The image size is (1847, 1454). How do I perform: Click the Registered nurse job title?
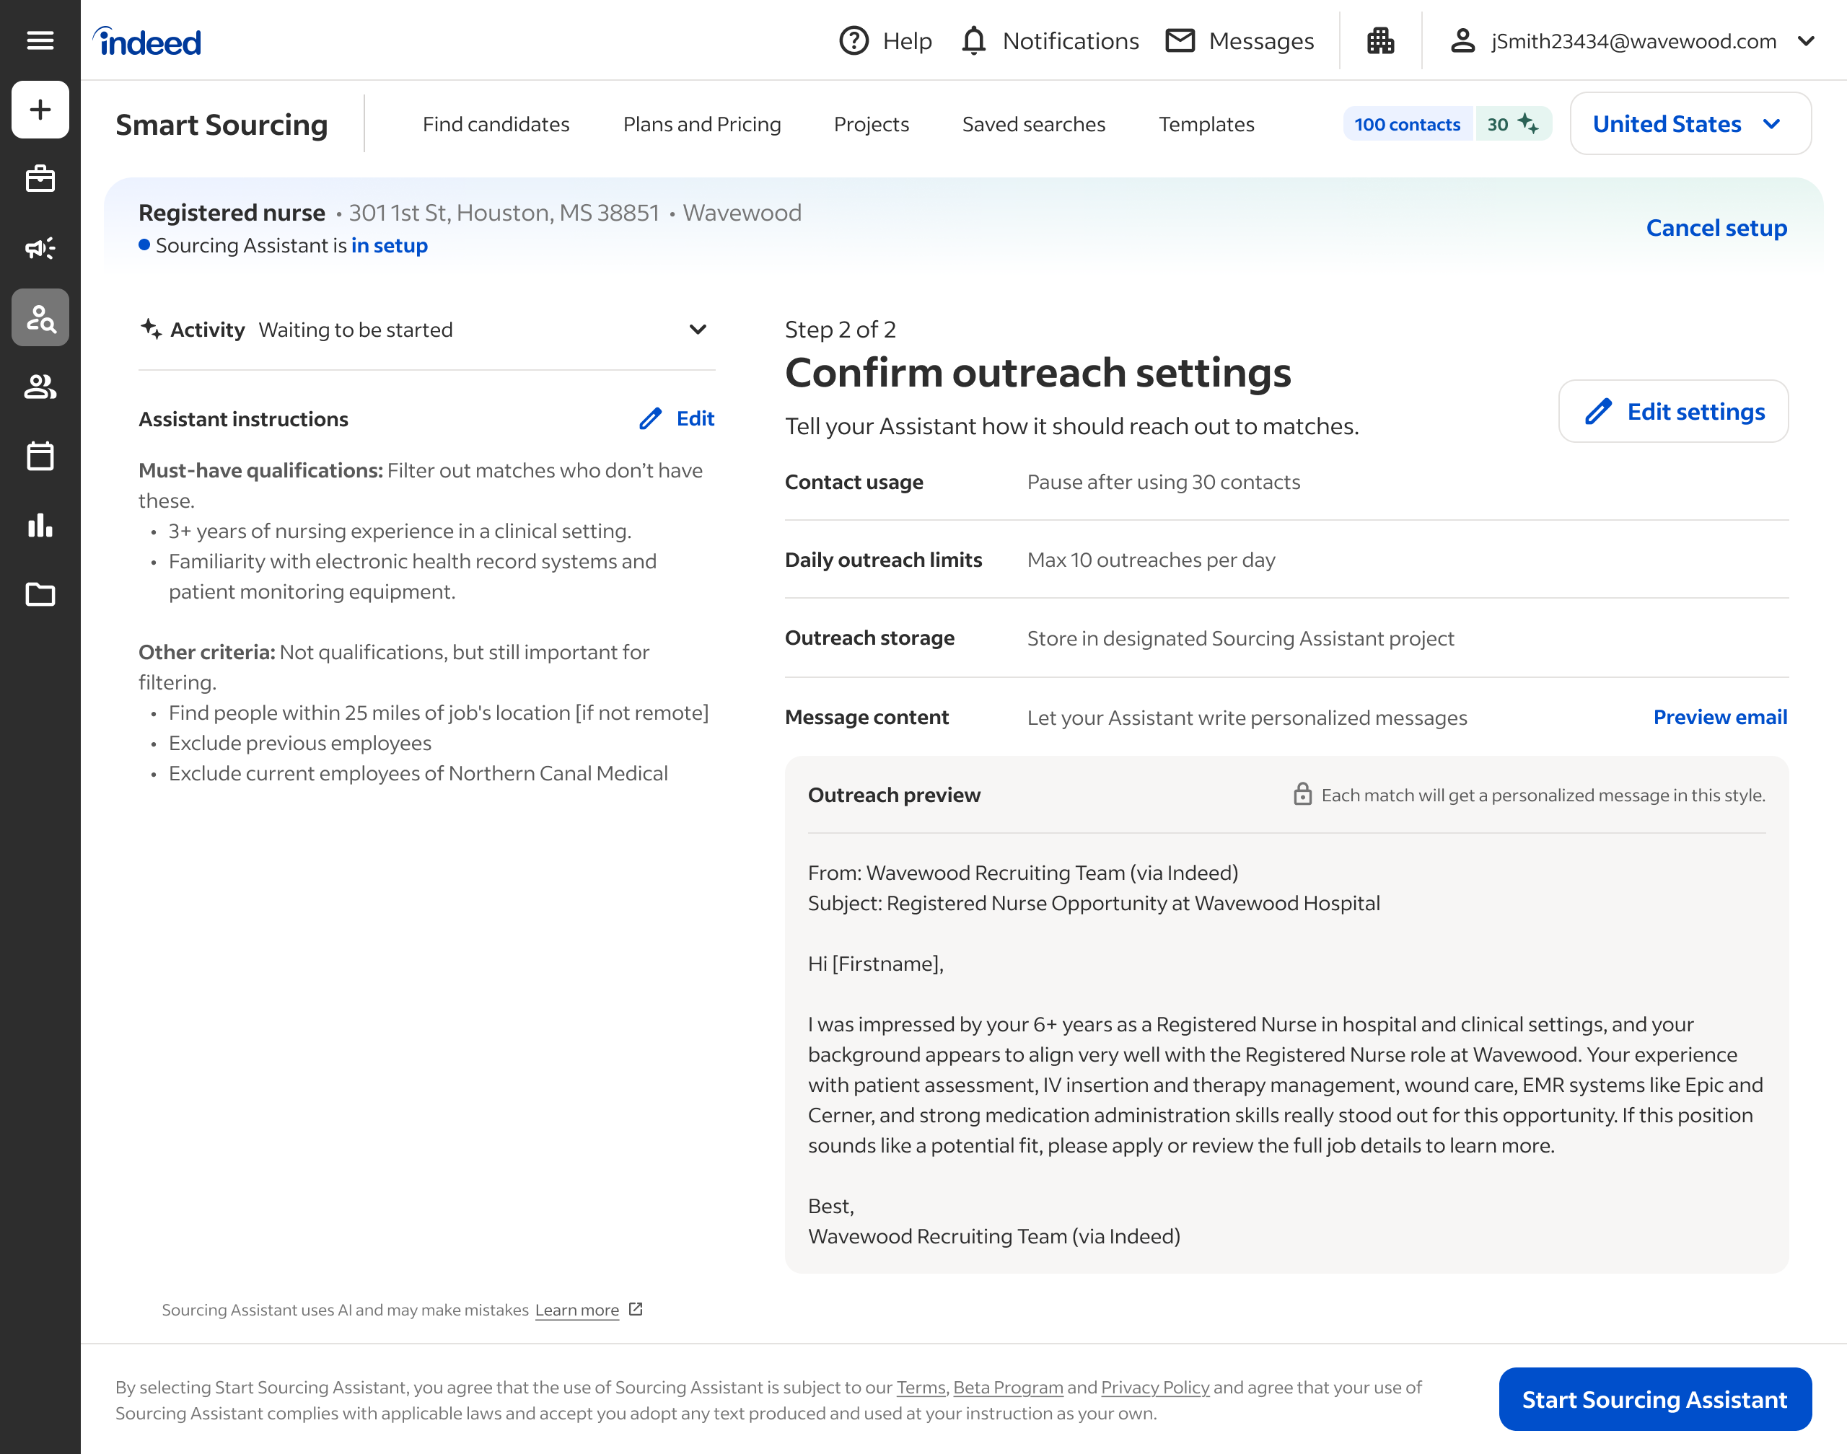click(x=232, y=213)
